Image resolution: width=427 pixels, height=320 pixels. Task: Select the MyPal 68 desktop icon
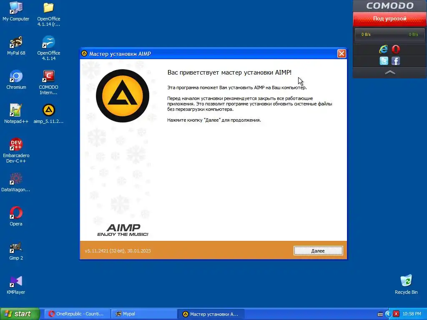[16, 46]
